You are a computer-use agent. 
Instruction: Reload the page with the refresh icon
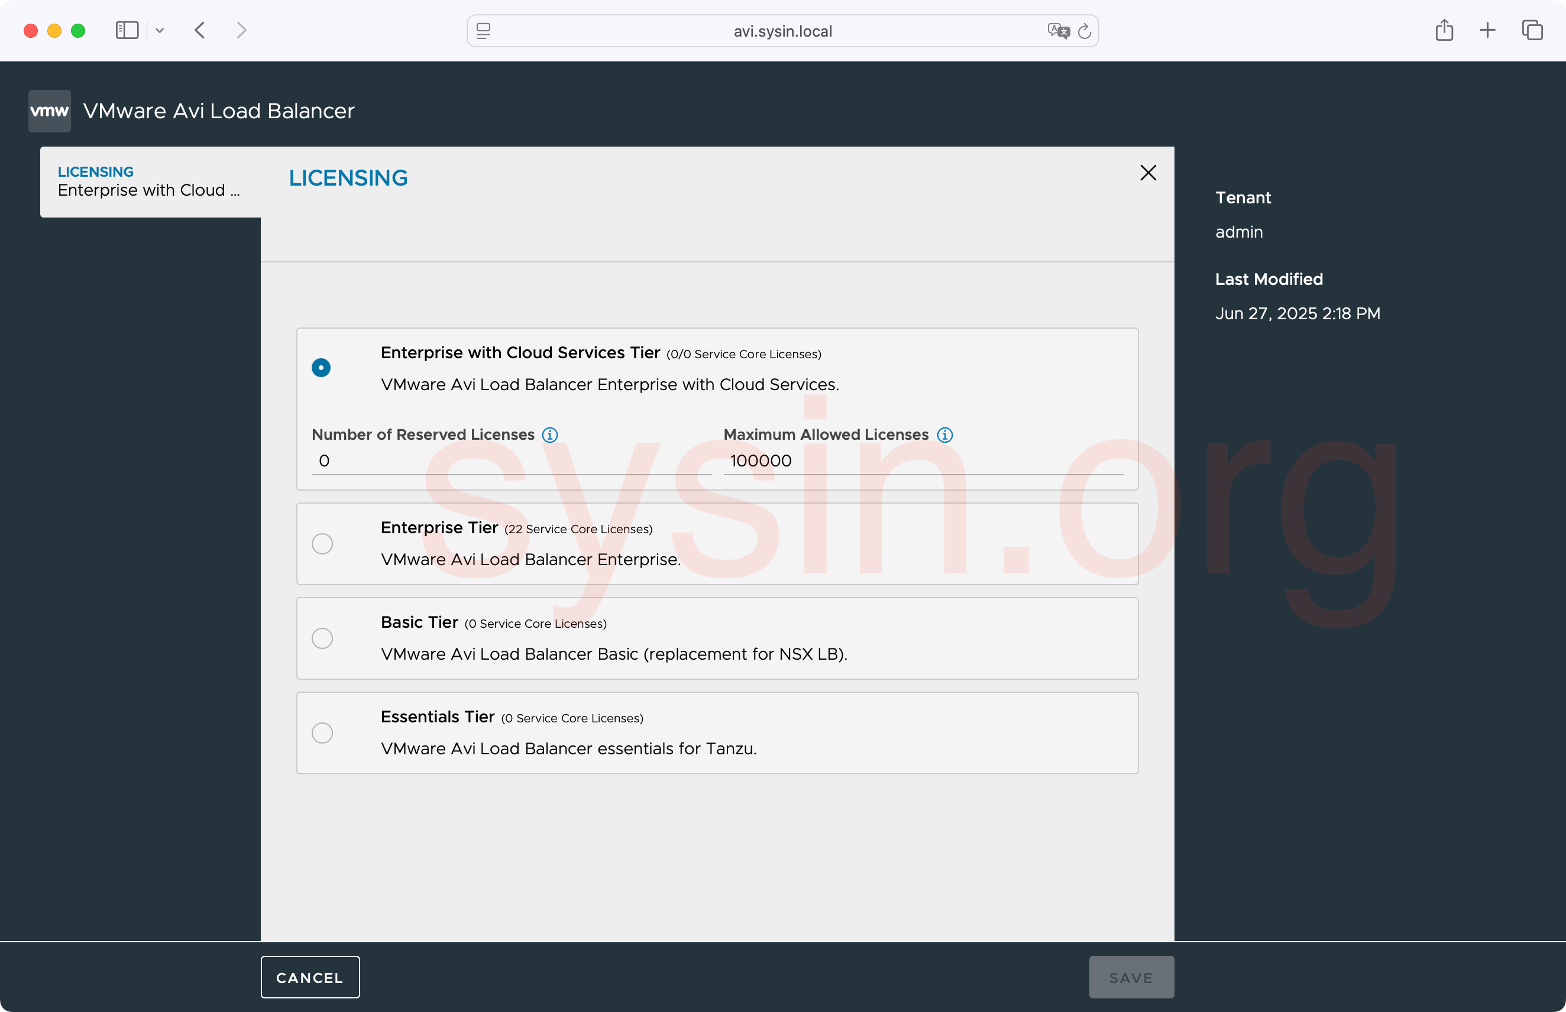pyautogui.click(x=1084, y=31)
